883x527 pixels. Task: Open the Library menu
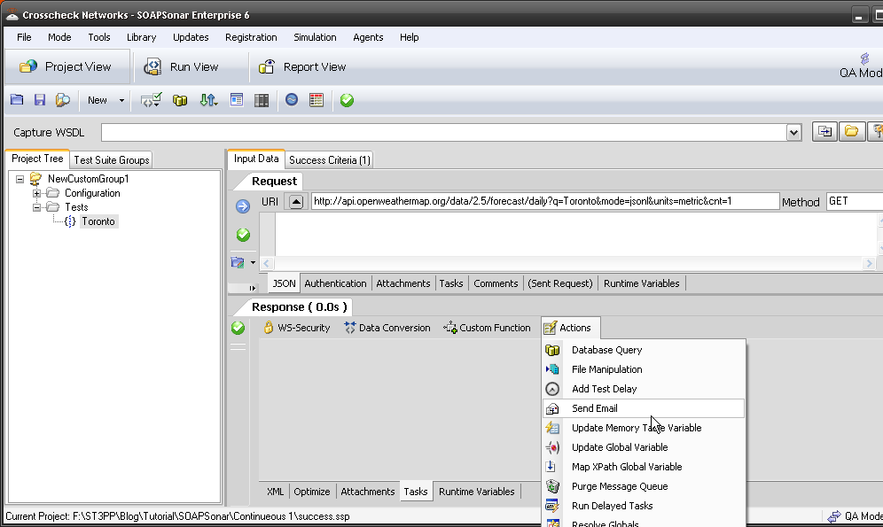tap(141, 37)
